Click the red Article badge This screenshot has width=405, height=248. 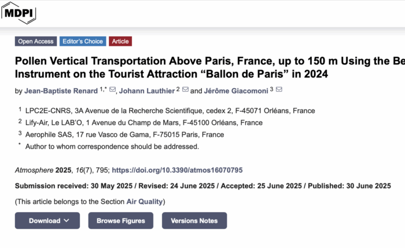coord(120,41)
